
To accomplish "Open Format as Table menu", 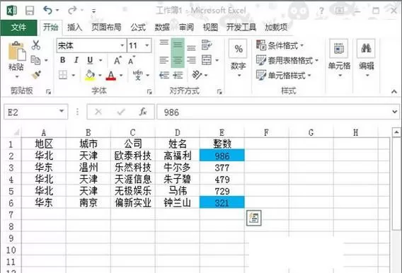I will (x=287, y=60).
